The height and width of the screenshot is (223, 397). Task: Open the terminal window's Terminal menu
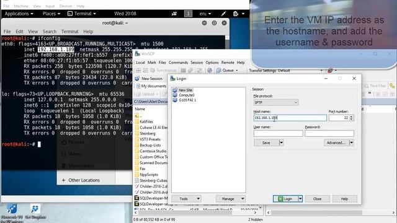(69, 32)
